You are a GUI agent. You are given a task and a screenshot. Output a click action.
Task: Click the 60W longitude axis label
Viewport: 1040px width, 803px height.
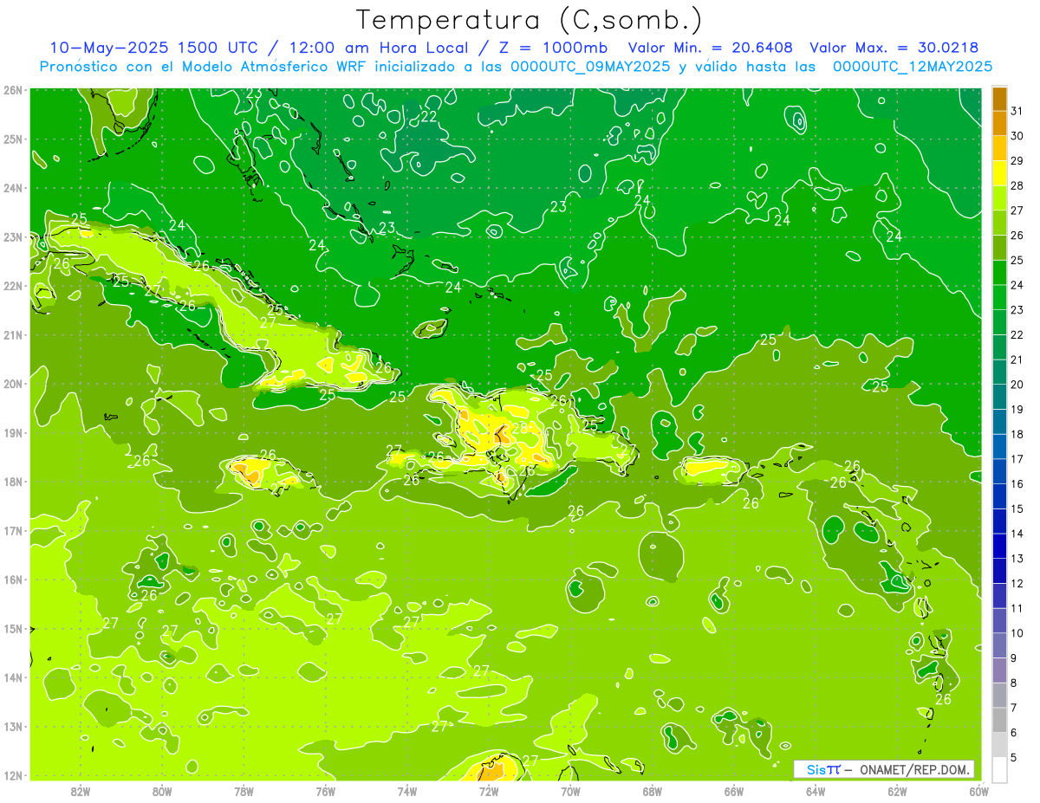coord(979,791)
